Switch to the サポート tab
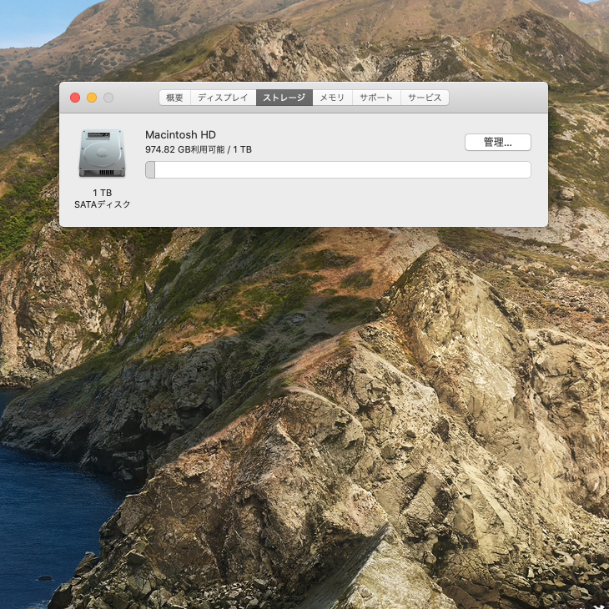The image size is (609, 609). coord(376,98)
